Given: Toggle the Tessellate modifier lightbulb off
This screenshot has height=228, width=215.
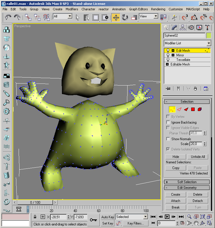Looking at the screenshot, I should click(x=168, y=60).
